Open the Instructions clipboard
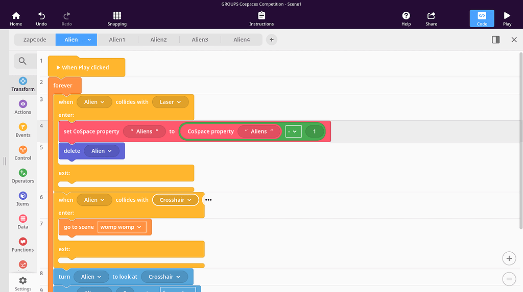Image resolution: width=523 pixels, height=292 pixels. [x=261, y=18]
